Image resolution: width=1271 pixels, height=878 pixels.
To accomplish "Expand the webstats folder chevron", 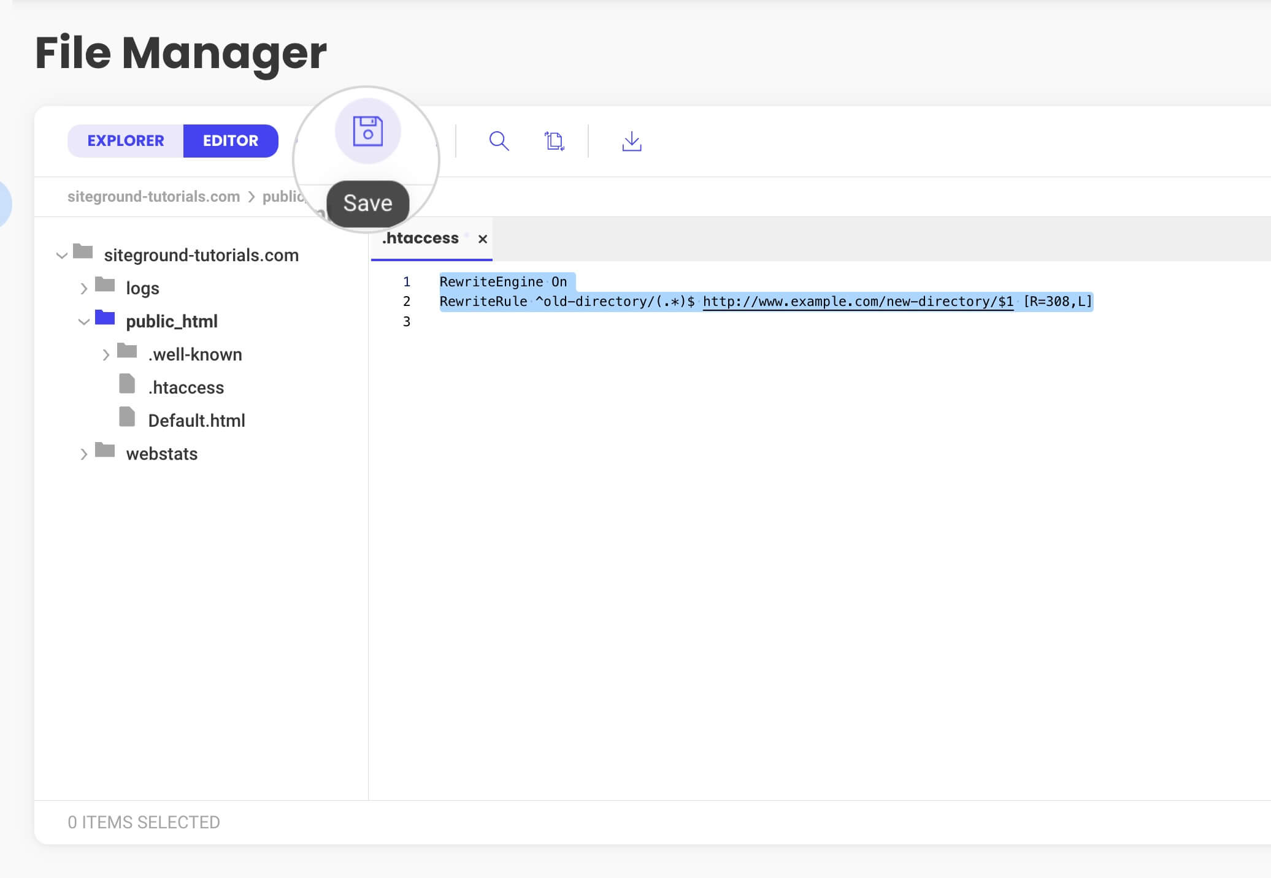I will 83,454.
